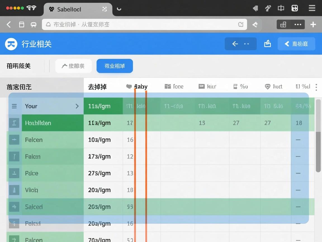
Task: Open the hamburger menu at top right
Action: [312, 8]
